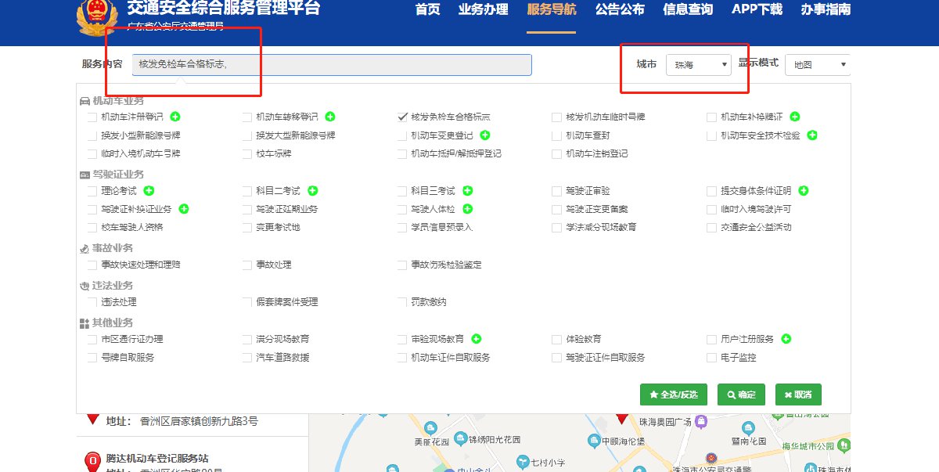Click the green plus next to 用户注册服务
Viewport: 939px width, 472px height.
[787, 339]
